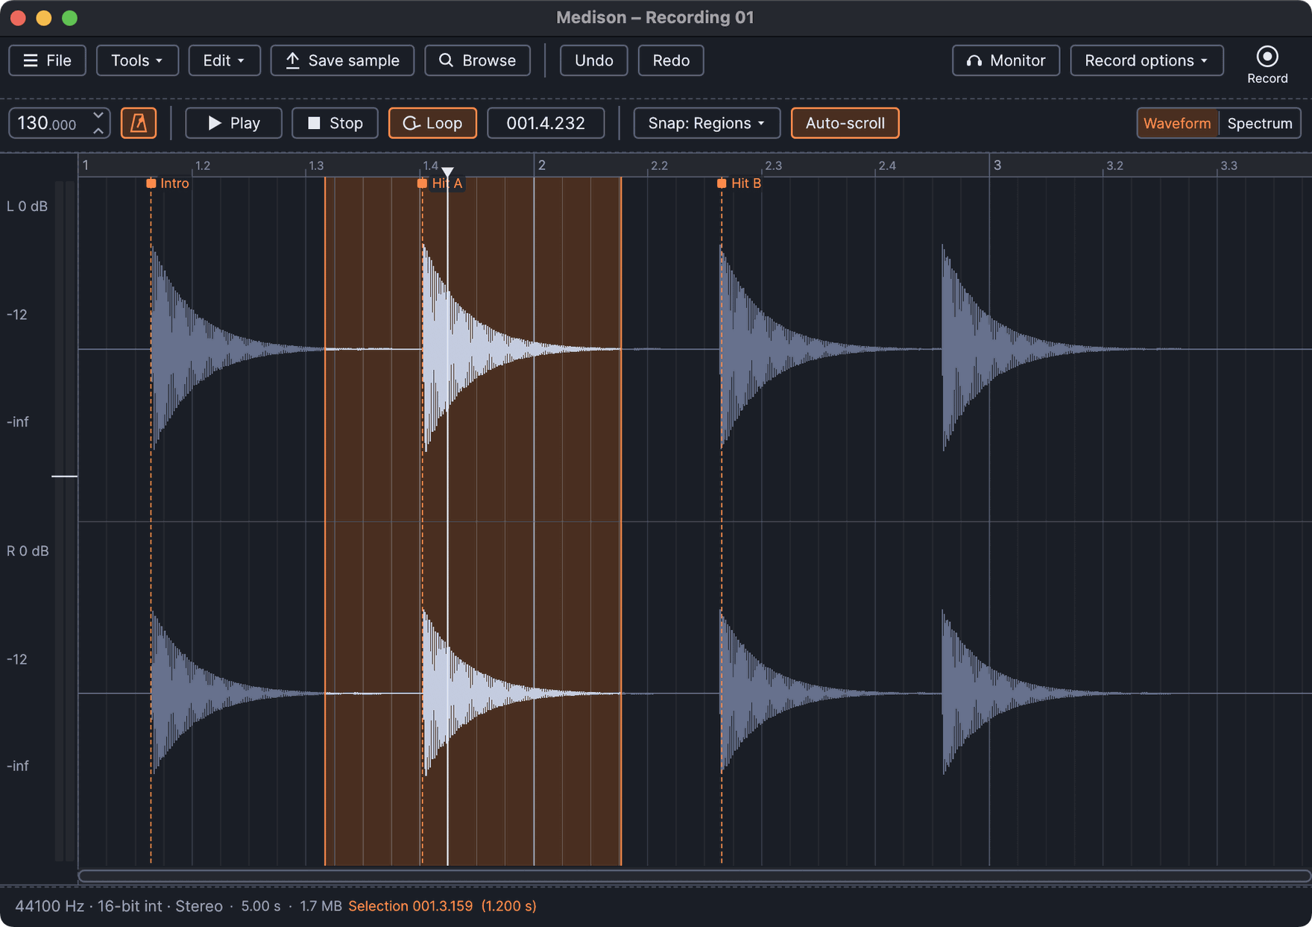Decrease tempo with the down stepper arrow
This screenshot has height=927, width=1312.
tap(98, 116)
